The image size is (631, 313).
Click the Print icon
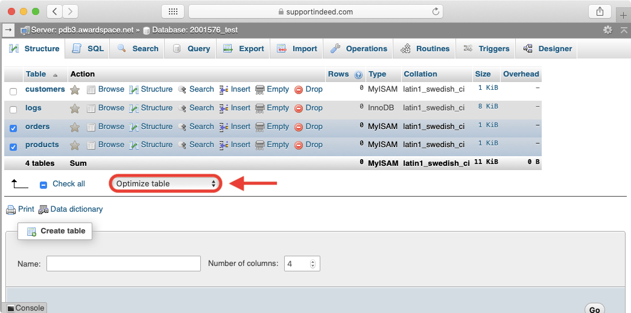tap(11, 210)
